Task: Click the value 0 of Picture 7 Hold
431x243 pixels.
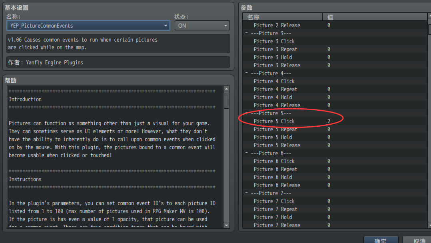Action: pos(329,217)
